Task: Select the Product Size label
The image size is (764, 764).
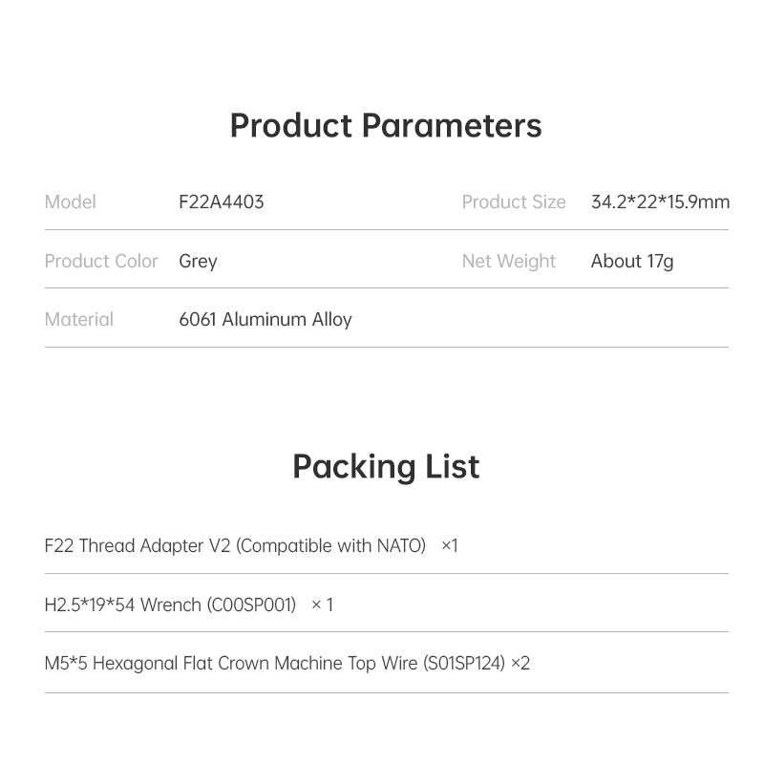Action: click(x=514, y=202)
